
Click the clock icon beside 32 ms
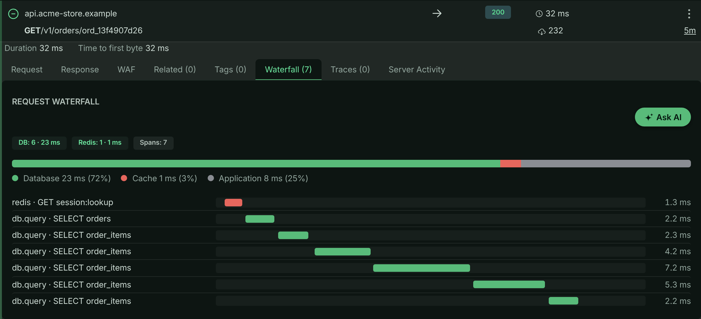(539, 14)
